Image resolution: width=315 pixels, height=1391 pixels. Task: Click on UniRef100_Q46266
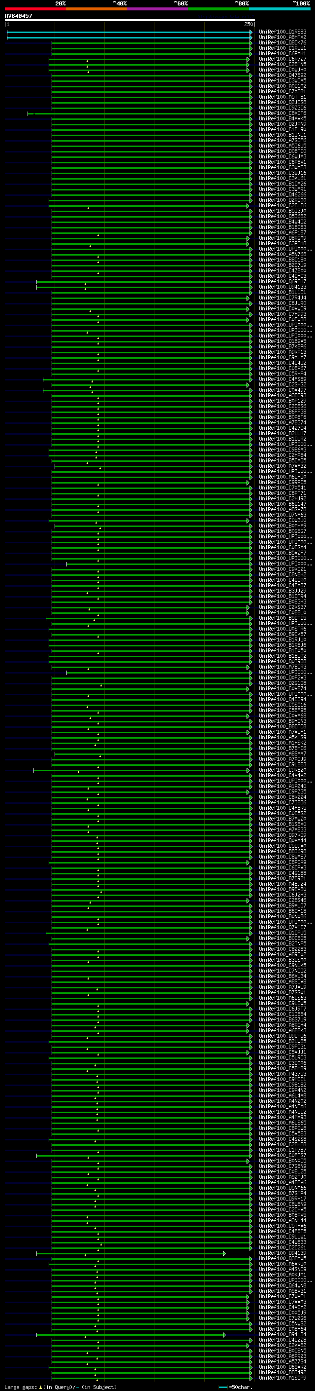coord(283,194)
